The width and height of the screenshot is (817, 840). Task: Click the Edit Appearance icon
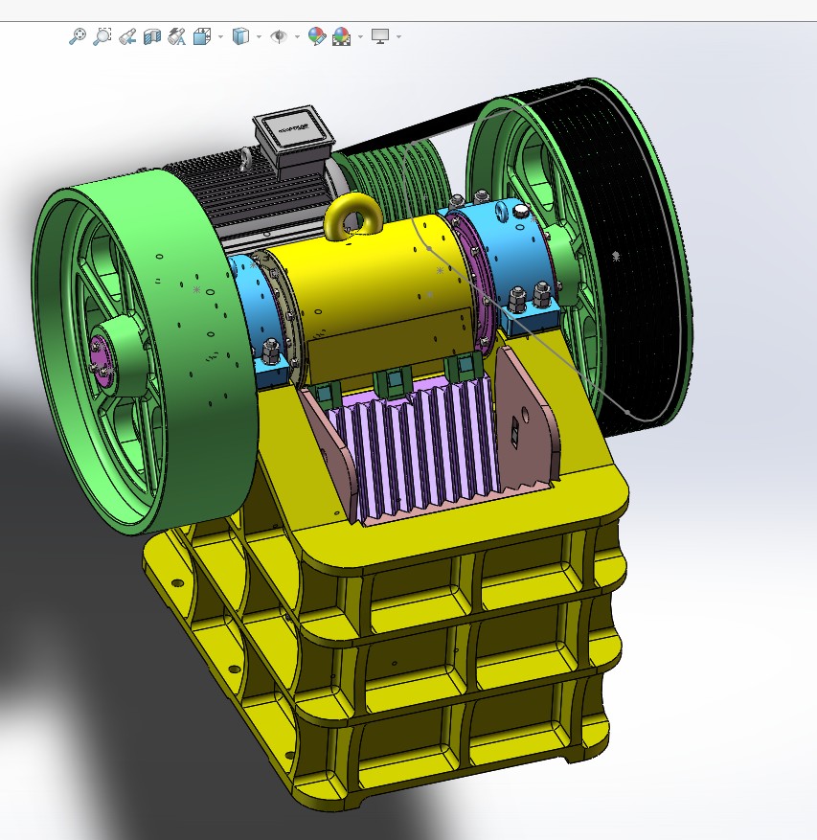pos(317,36)
